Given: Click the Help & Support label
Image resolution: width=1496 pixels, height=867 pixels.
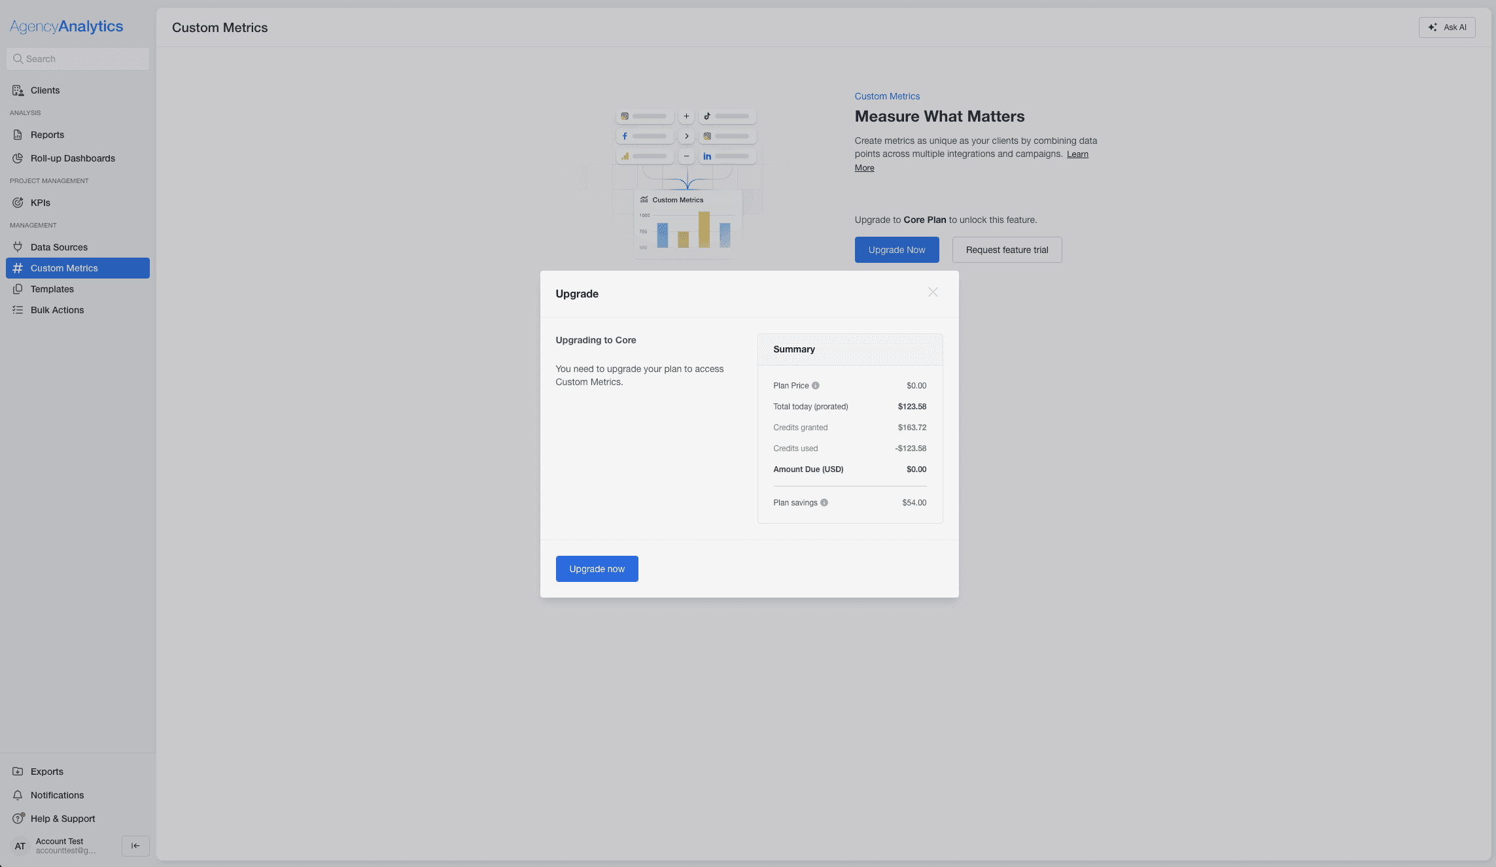Looking at the screenshot, I should coord(63,819).
